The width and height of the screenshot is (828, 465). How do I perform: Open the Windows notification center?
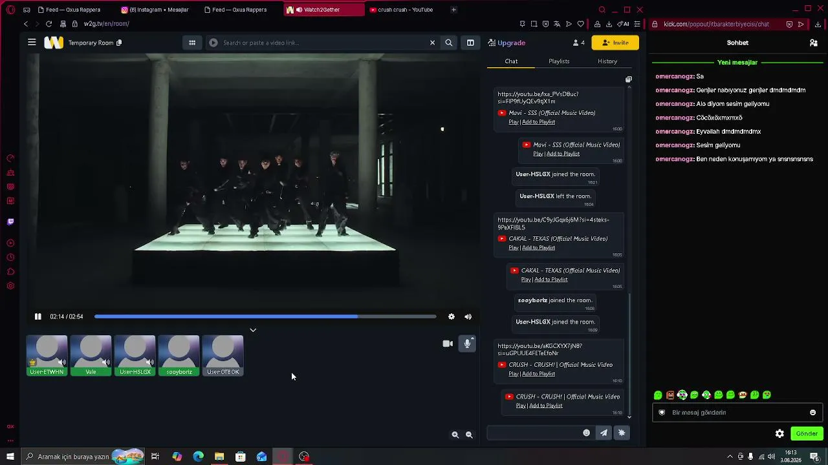click(815, 457)
